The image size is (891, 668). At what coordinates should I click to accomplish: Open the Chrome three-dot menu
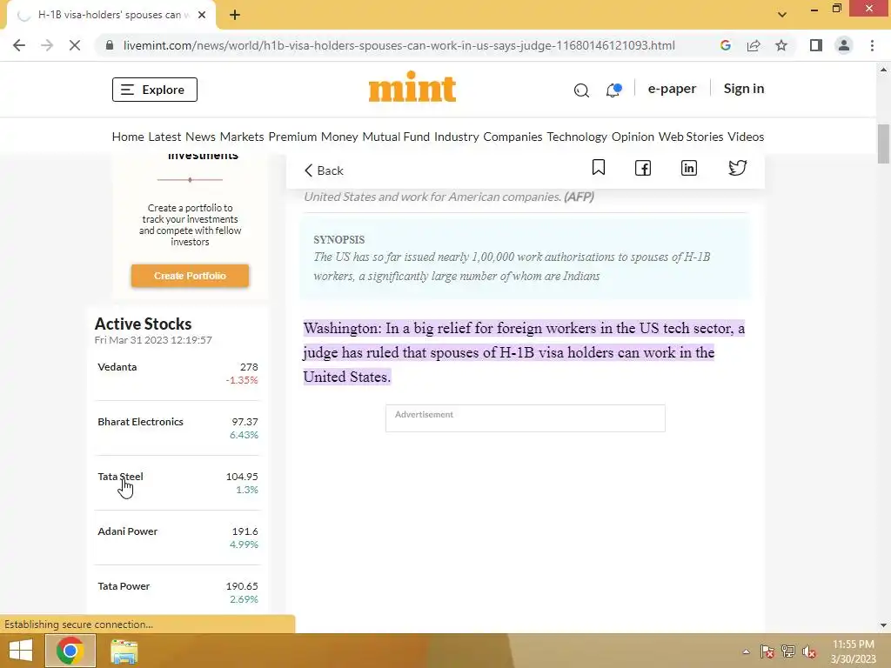[872, 45]
